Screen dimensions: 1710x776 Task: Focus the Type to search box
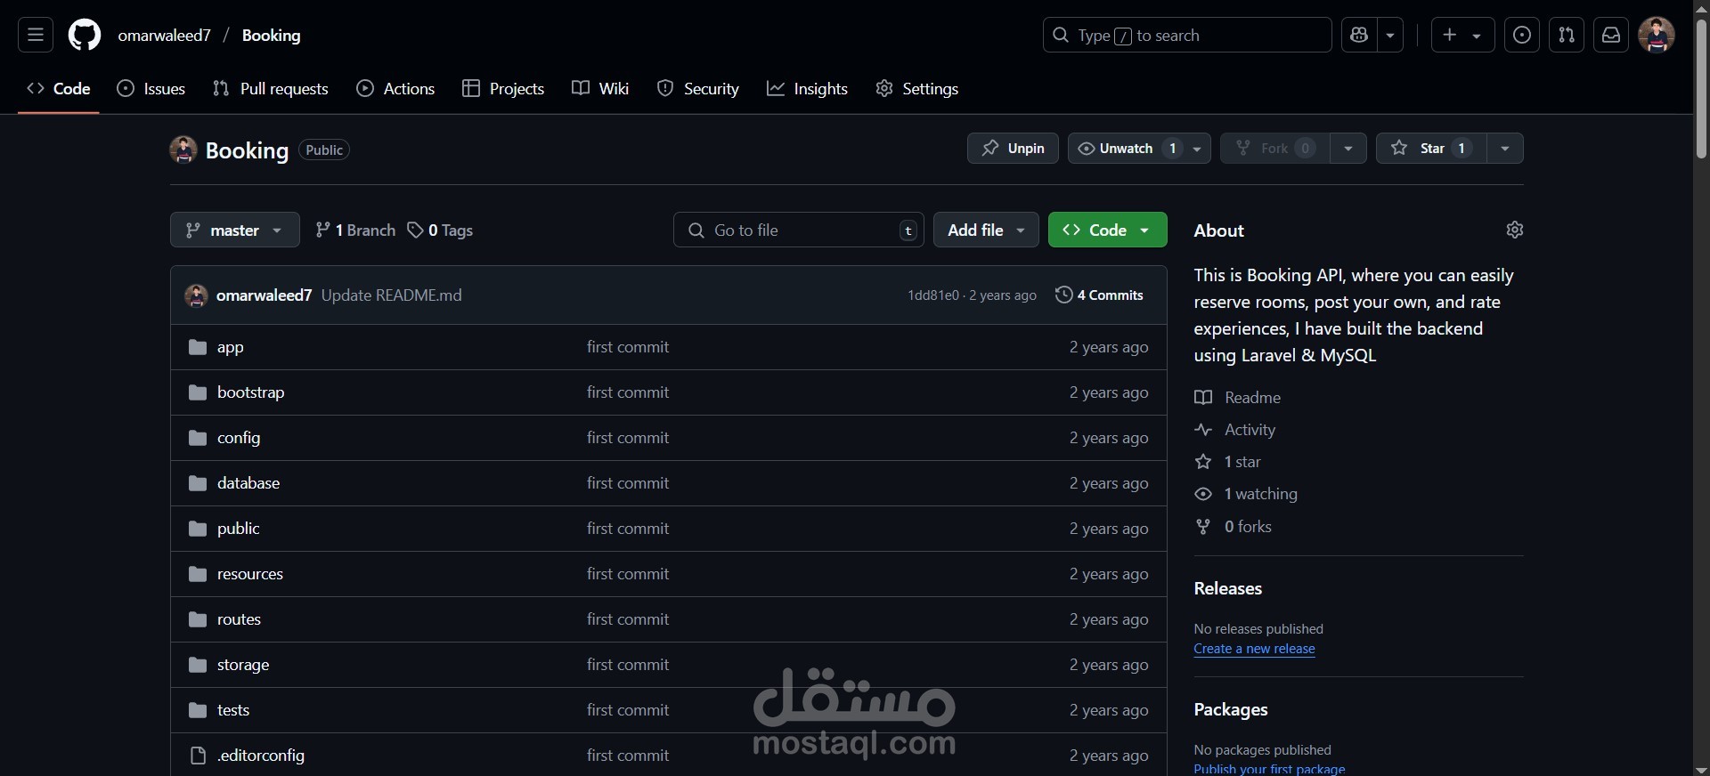pos(1187,35)
